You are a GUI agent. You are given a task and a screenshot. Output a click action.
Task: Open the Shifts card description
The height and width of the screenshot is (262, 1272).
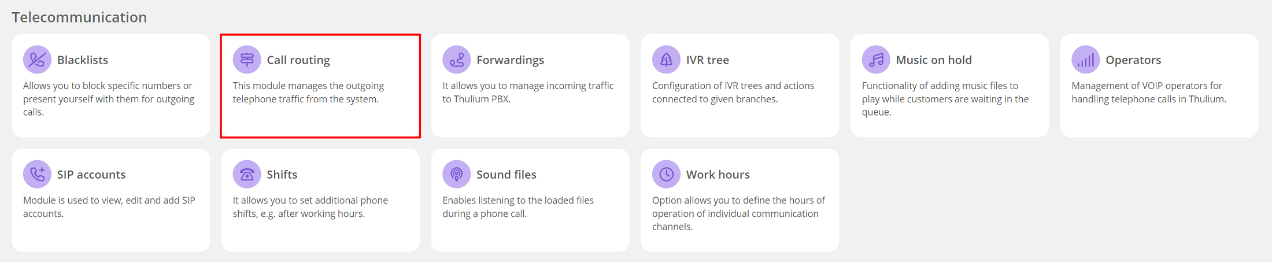click(310, 207)
